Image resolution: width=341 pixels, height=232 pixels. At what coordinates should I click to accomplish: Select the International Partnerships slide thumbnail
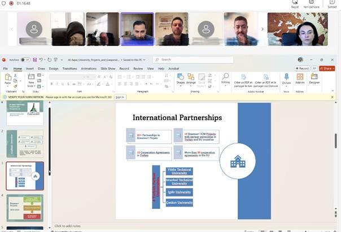(x=25, y=176)
